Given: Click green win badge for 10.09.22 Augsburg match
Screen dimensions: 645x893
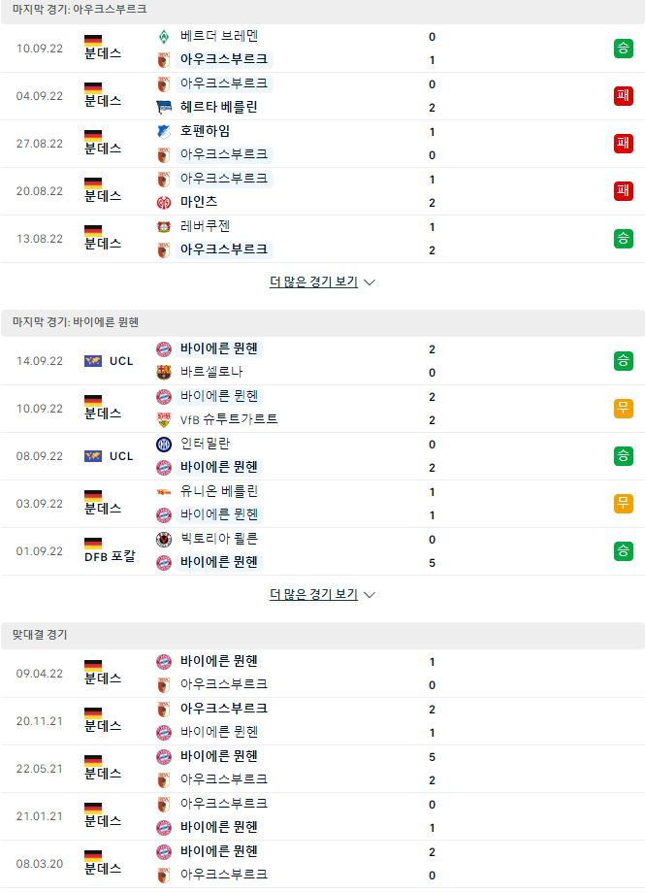Looking at the screenshot, I should 624,49.
